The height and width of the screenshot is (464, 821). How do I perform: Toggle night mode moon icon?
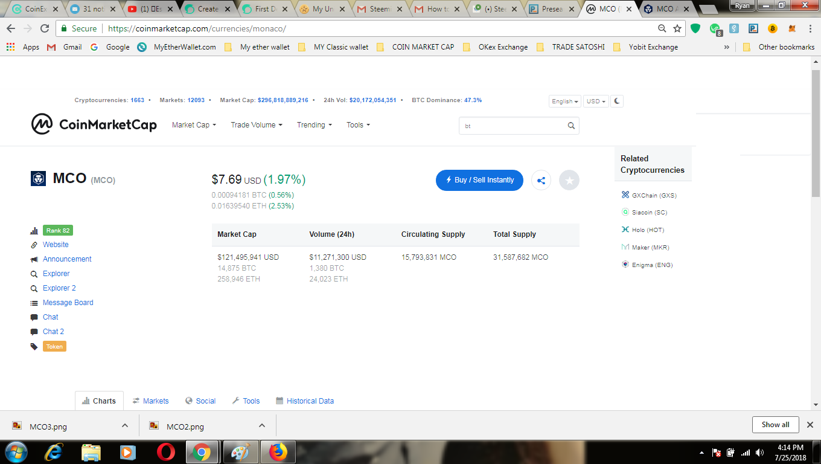click(617, 101)
